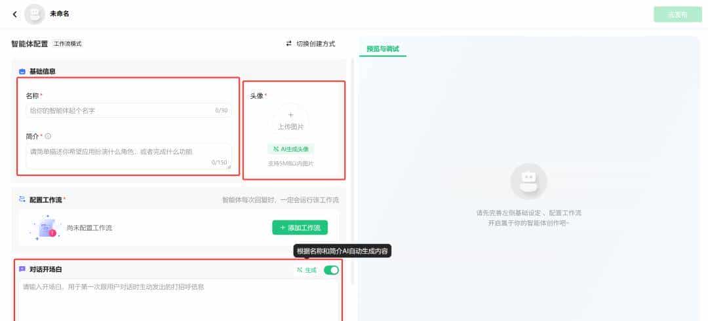The height and width of the screenshot is (321, 708).
Task: Click the plus 上传图片 avatar upload circle
Action: (x=291, y=121)
